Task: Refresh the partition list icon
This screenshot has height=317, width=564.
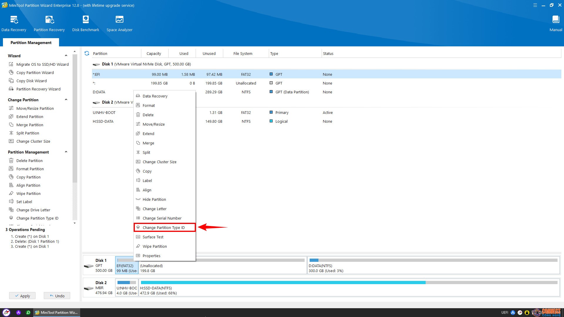Action: (x=87, y=53)
